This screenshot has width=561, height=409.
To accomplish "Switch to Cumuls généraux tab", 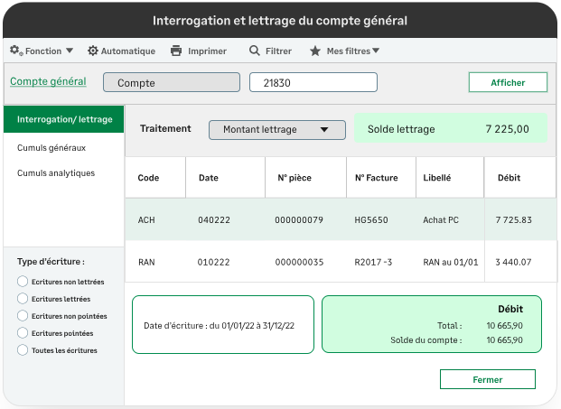I will point(51,147).
